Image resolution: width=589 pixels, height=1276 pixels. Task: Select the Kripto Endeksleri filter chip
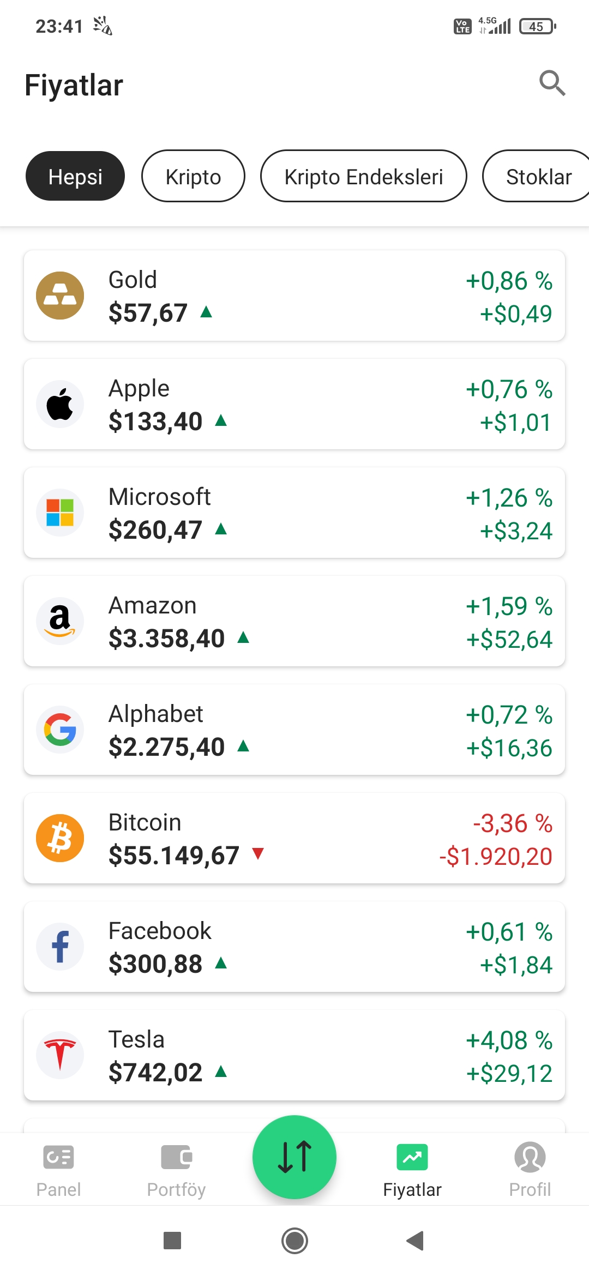[364, 176]
